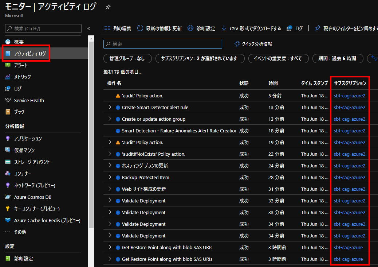Expand Create Smart Detector alert rule row

pos(110,107)
